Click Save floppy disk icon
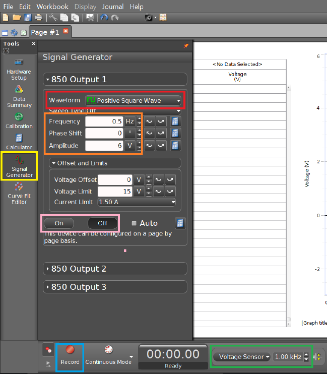 coord(28,18)
